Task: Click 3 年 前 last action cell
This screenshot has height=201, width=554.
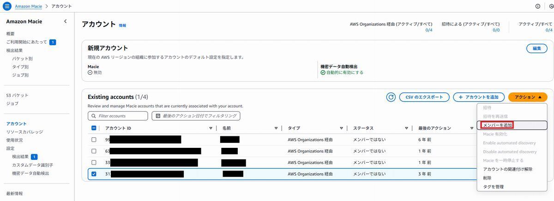Action: pyautogui.click(x=425, y=174)
